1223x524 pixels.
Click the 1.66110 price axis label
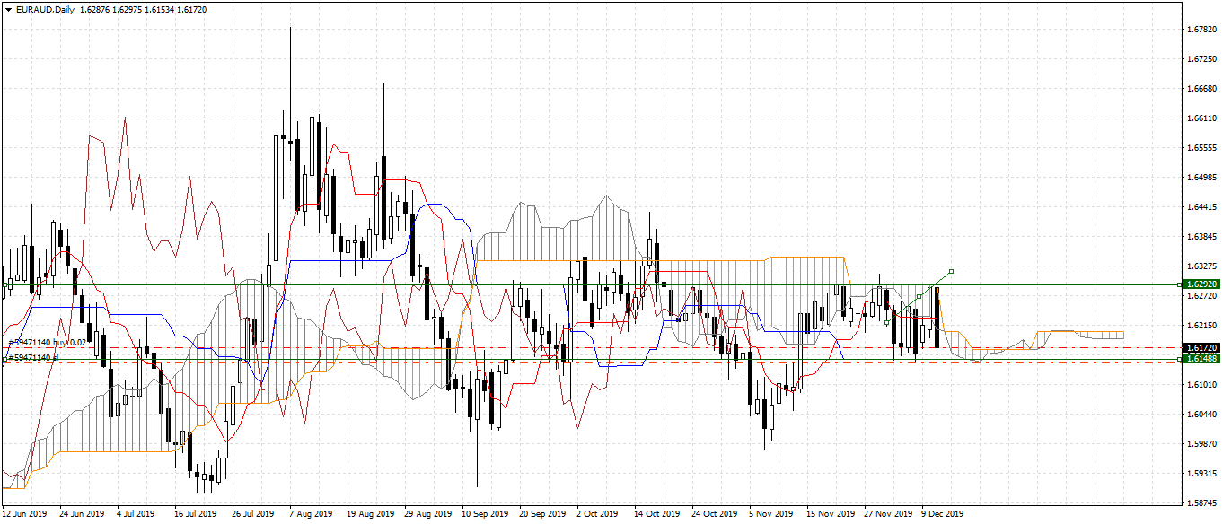(x=1201, y=118)
